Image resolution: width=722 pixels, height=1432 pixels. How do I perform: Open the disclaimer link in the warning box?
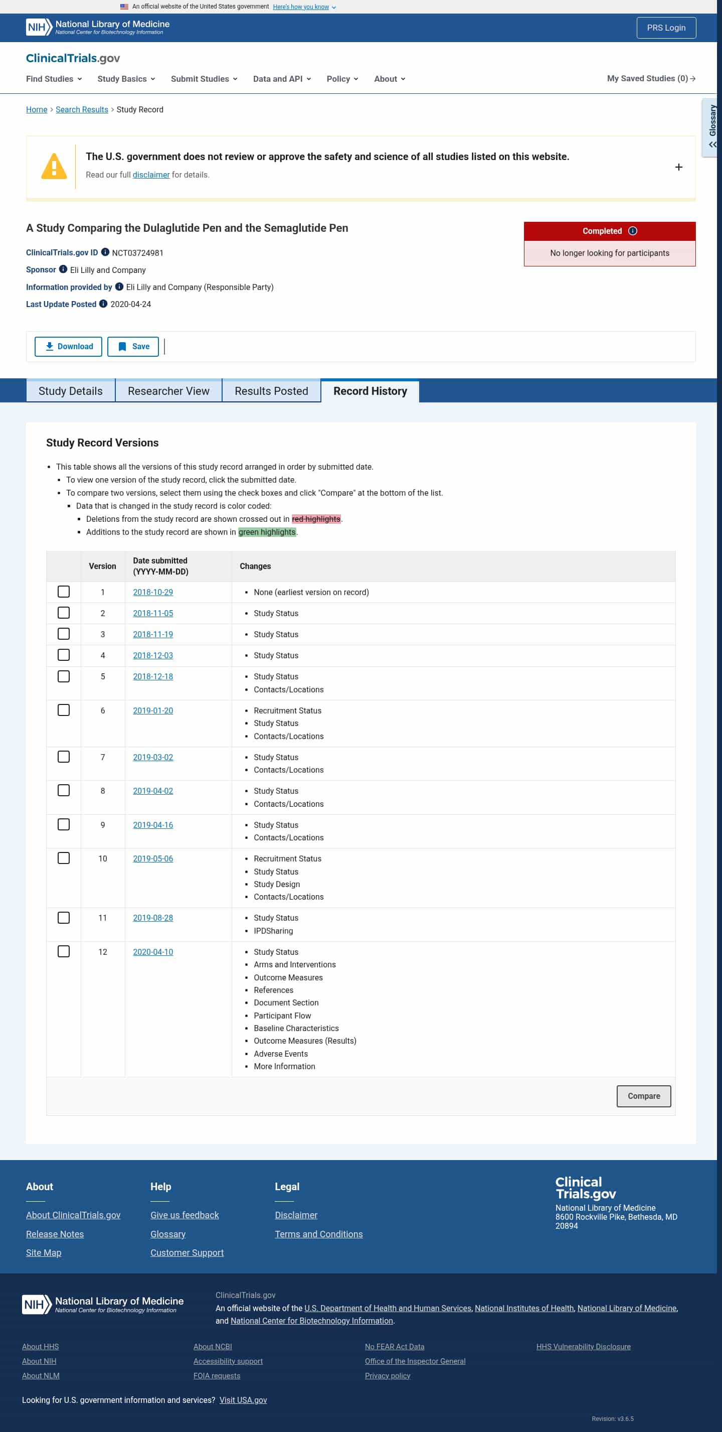[x=151, y=175]
